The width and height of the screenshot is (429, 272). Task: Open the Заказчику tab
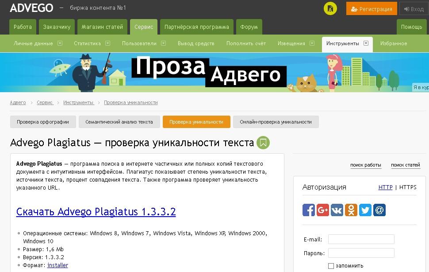(57, 27)
